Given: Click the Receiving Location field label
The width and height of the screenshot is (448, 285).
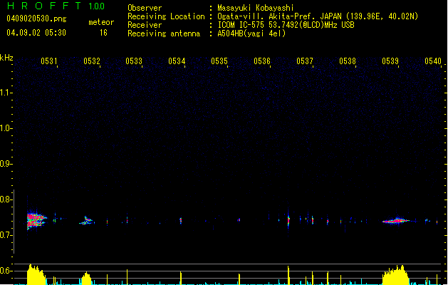Looking at the screenshot, I should (x=166, y=16).
